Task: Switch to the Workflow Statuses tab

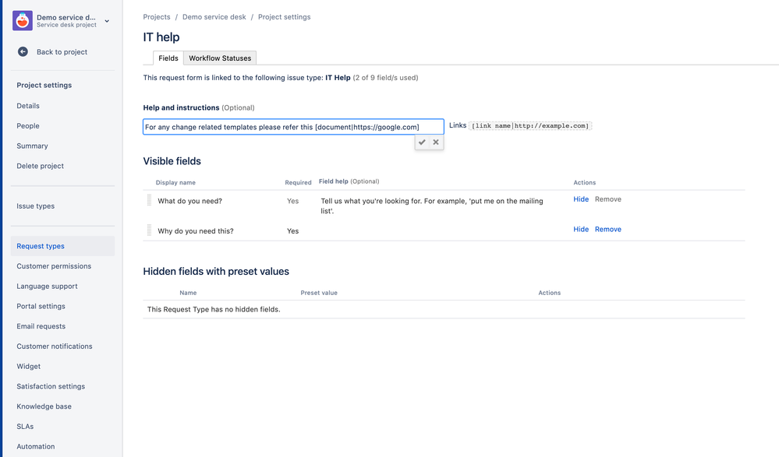Action: click(x=220, y=58)
